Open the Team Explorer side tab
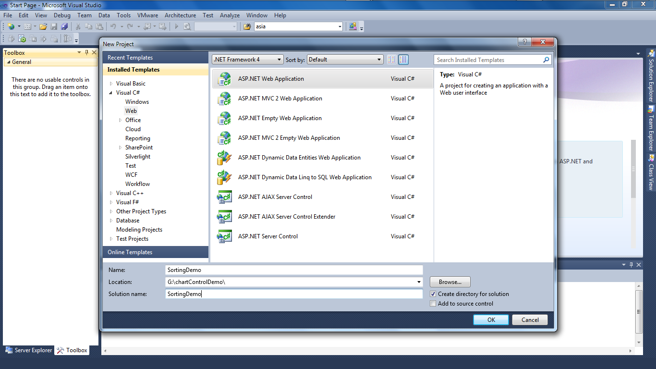656x369 pixels. (x=651, y=128)
